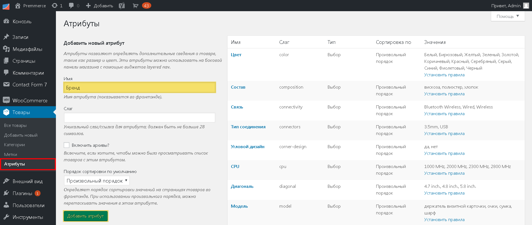Screen dimensions: 532x225
Task: Click Установить правила for Диагональ row
Action: 444,193
